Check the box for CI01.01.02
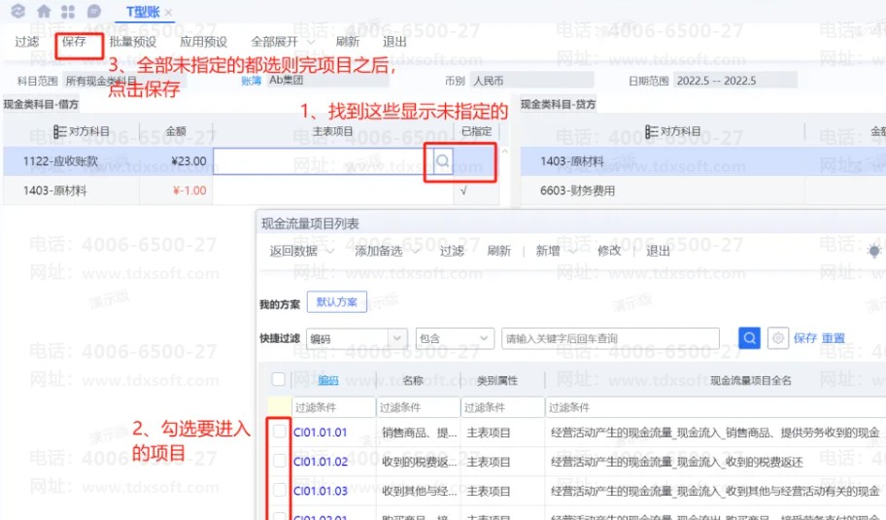Viewport: 886px width, 520px height. click(x=279, y=462)
